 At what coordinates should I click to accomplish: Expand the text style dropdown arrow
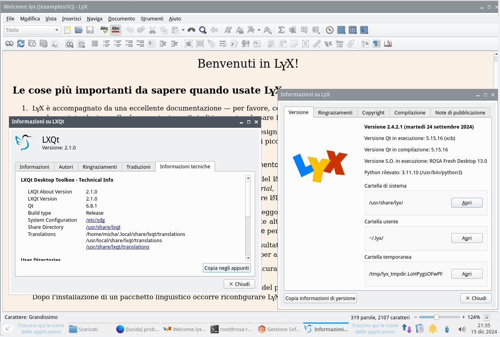point(259,30)
